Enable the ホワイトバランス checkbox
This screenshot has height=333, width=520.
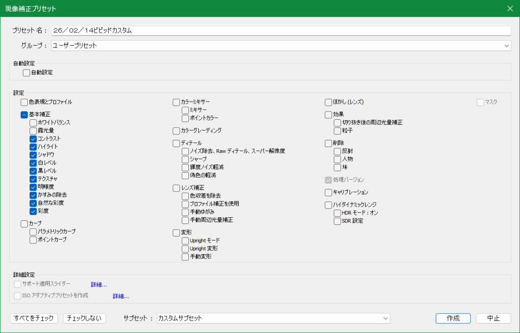pos(33,122)
